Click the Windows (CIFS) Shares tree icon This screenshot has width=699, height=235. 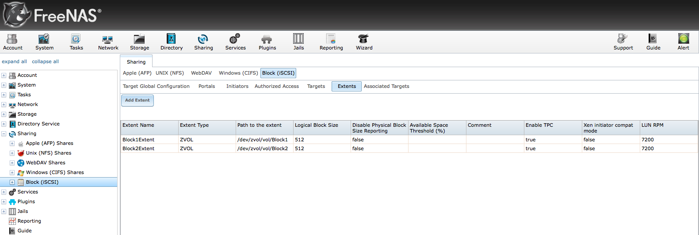click(21, 173)
